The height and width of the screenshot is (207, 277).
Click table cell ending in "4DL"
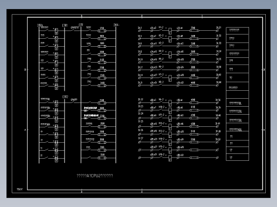click(x=238, y=127)
